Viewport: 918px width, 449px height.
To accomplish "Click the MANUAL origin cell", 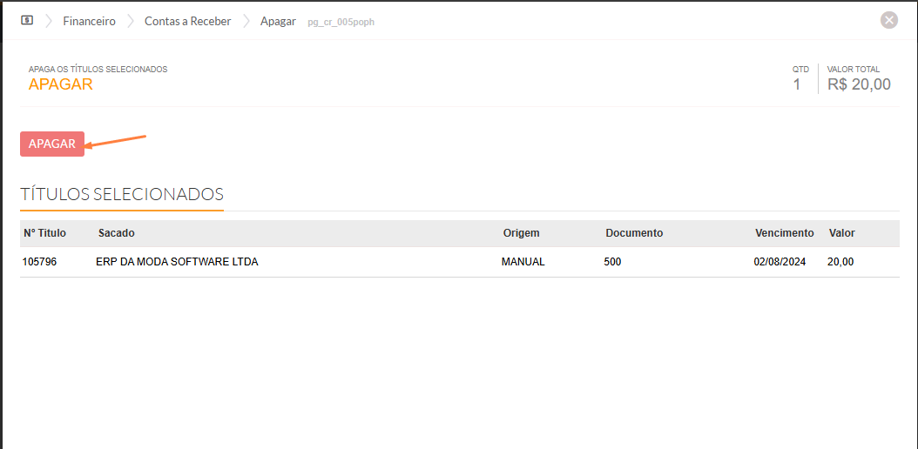I will coord(523,262).
